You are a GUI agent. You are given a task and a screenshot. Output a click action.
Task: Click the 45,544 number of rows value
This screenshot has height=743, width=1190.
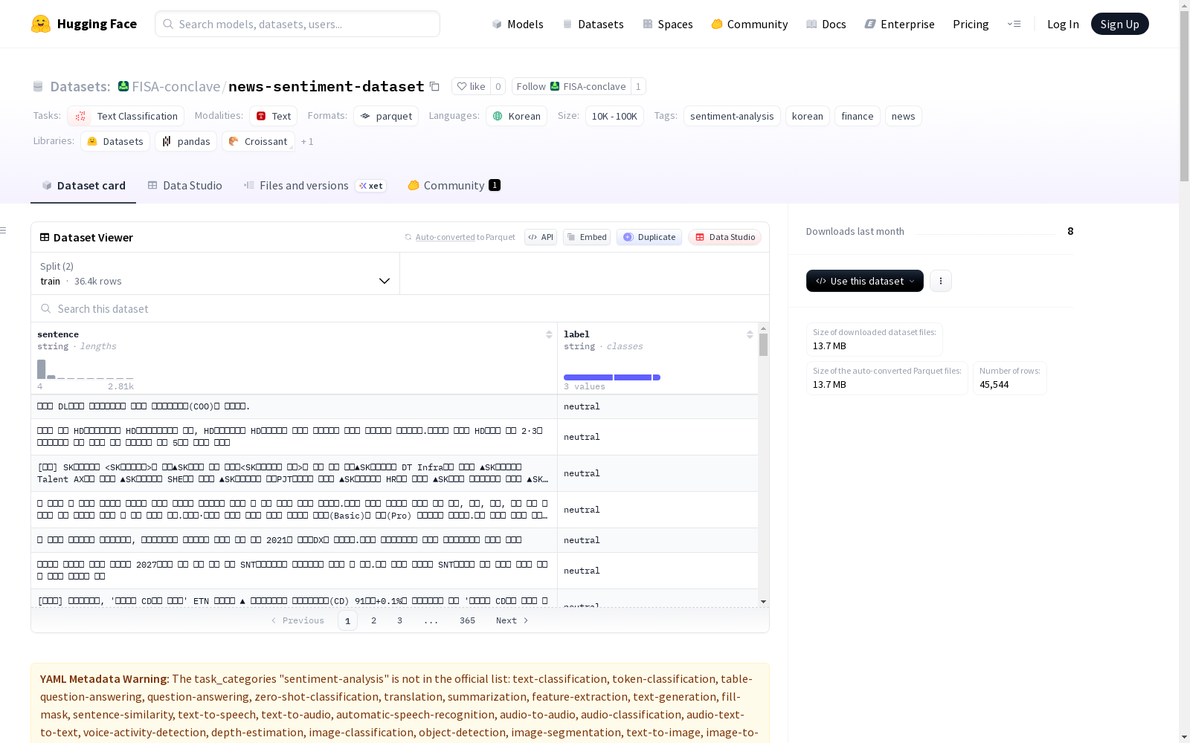tap(994, 384)
